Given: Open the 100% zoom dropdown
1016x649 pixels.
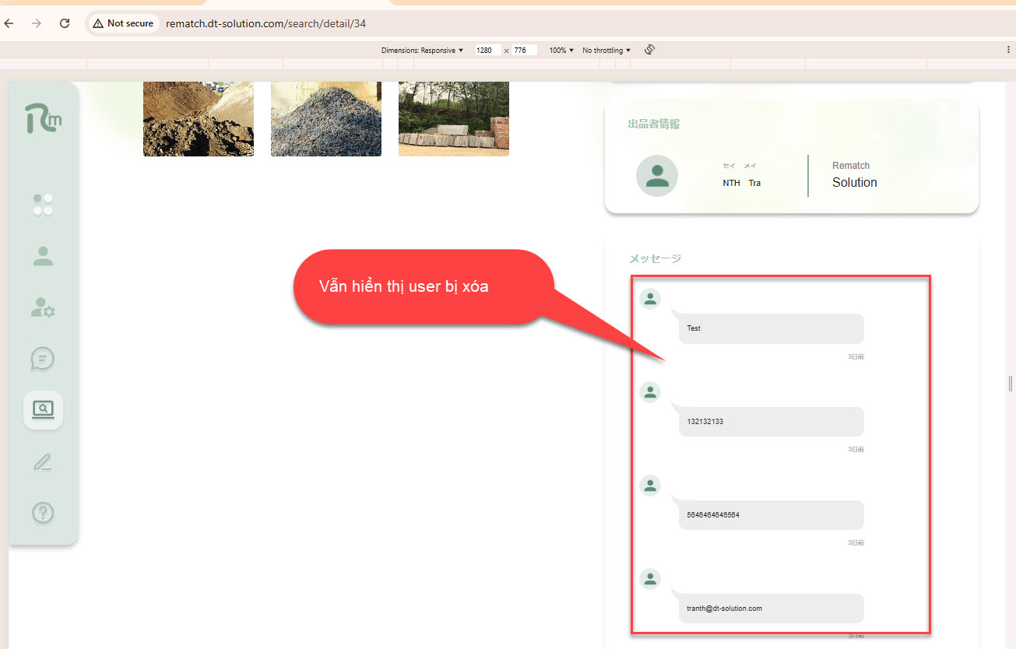Looking at the screenshot, I should 561,50.
